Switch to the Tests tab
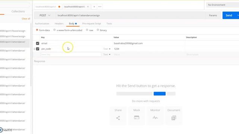Viewport: 239px width, 134px height. tap(109, 24)
